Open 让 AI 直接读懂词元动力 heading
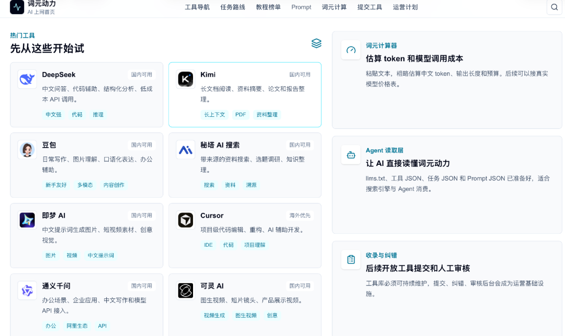 click(408, 163)
